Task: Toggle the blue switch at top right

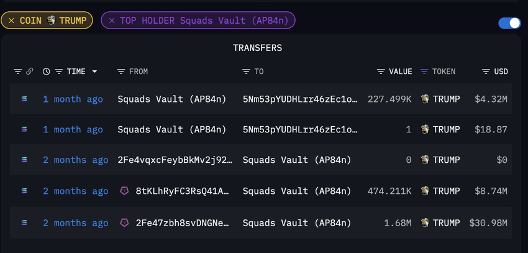Action: coord(509,23)
